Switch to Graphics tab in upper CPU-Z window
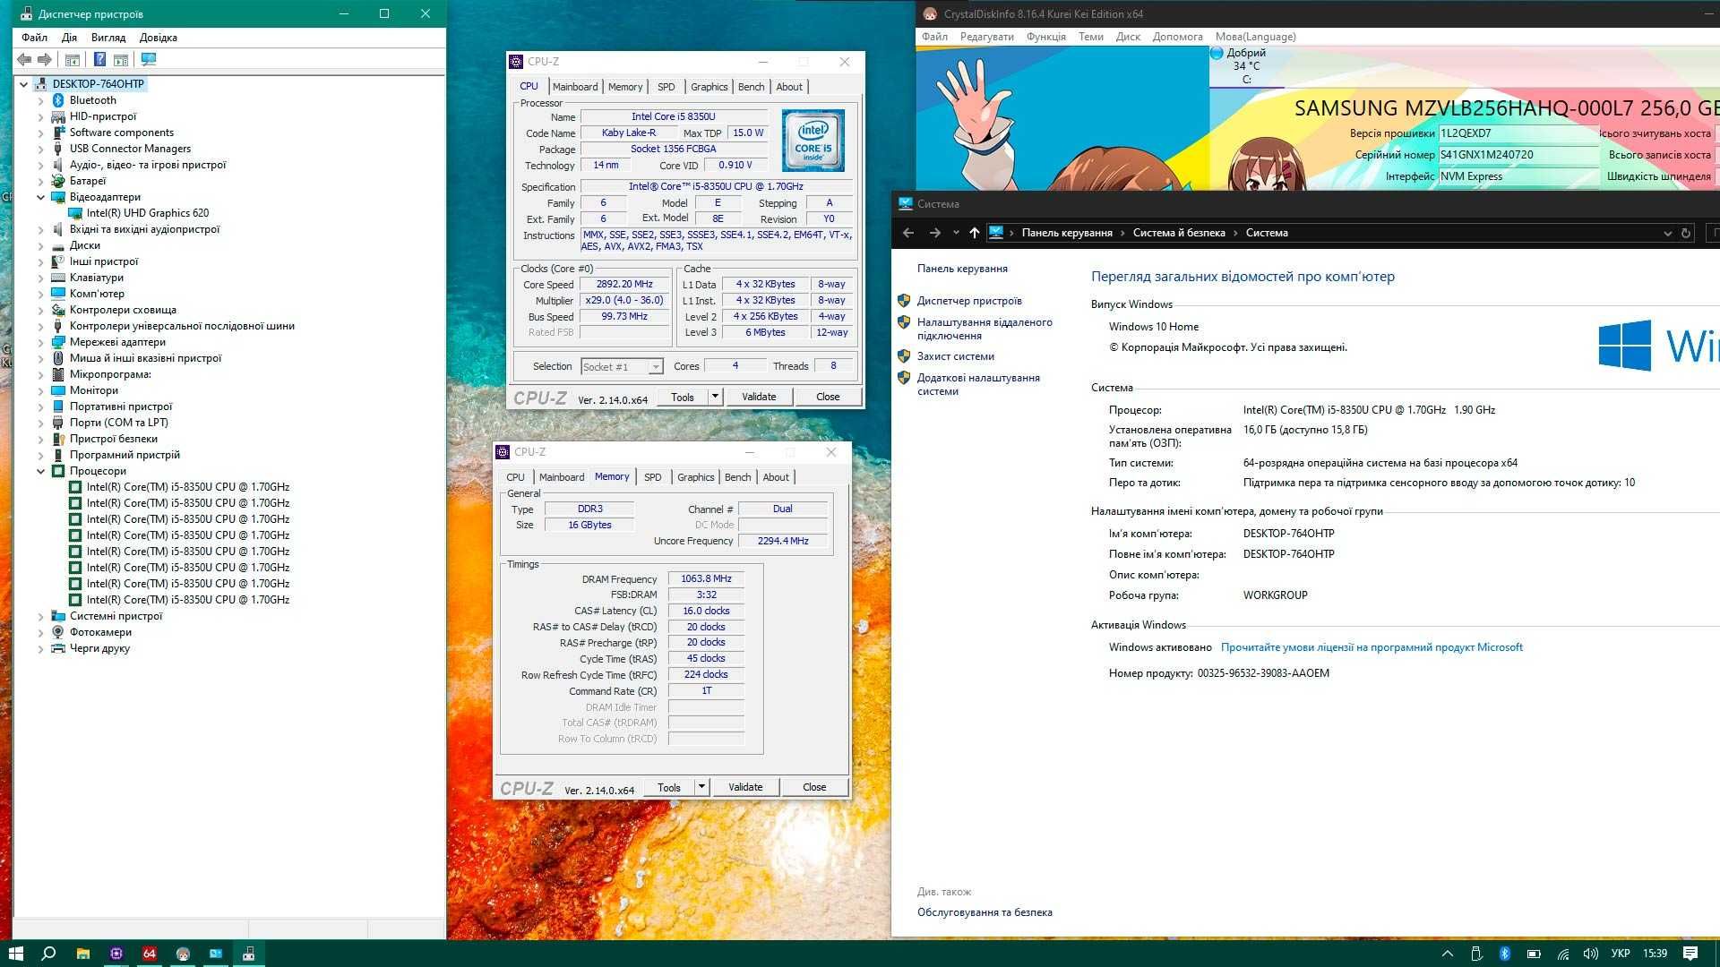1720x967 pixels. coord(709,87)
